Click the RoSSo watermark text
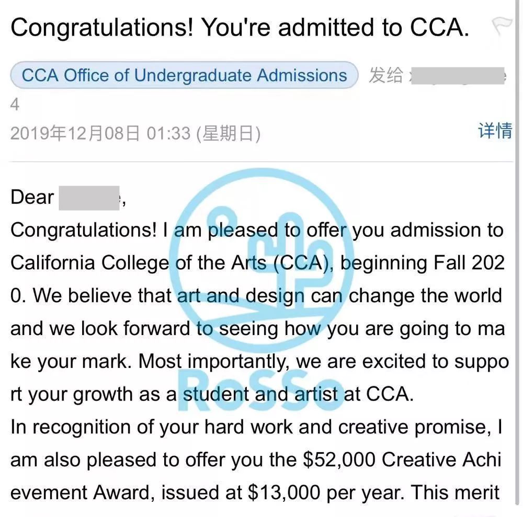The height and width of the screenshot is (517, 523). 261,389
